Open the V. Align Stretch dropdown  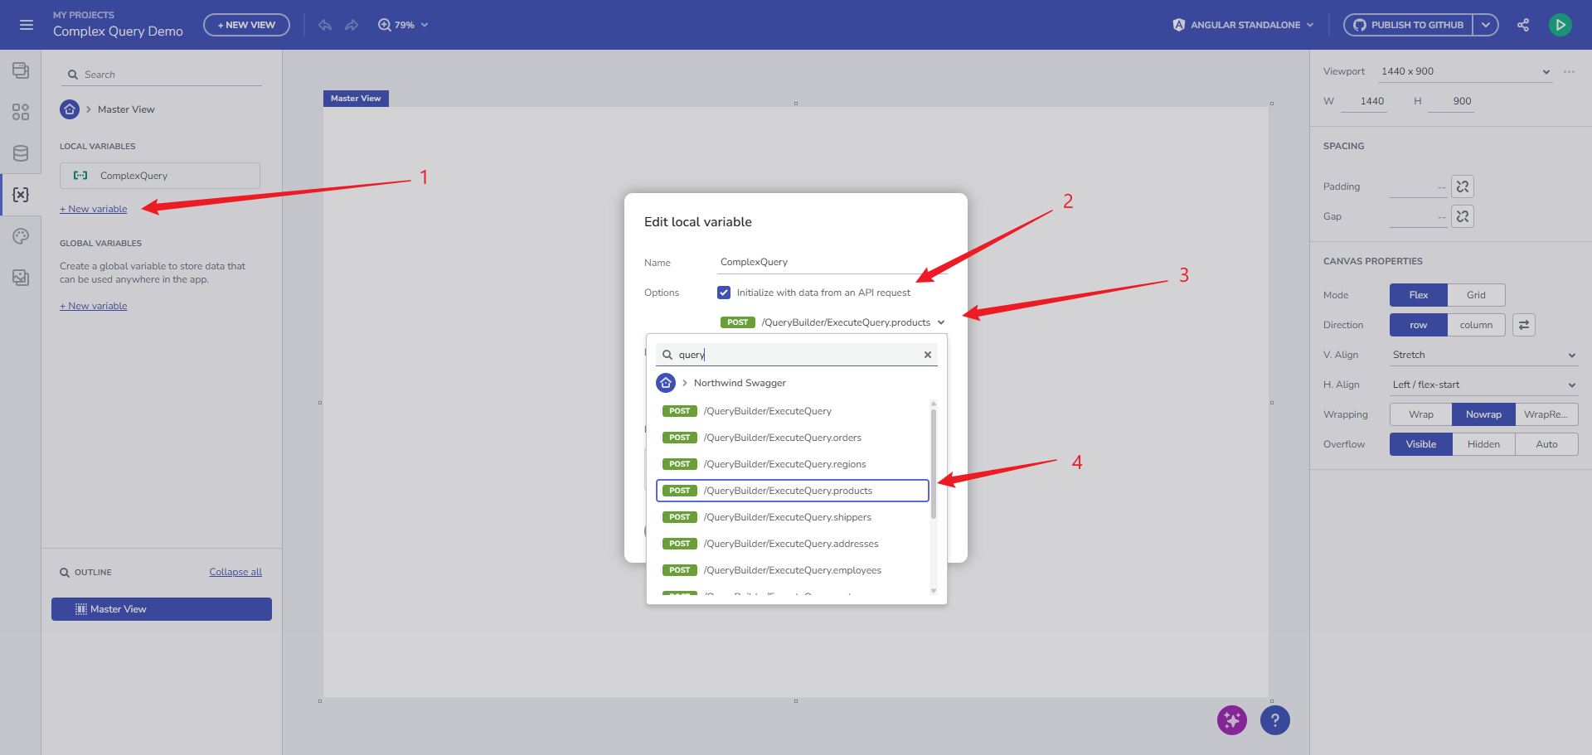[1483, 355]
